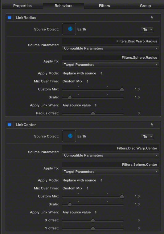Change LinkCenter Apply Link When popup
Image resolution: width=164 pixels, height=234 pixels.
tap(80, 212)
